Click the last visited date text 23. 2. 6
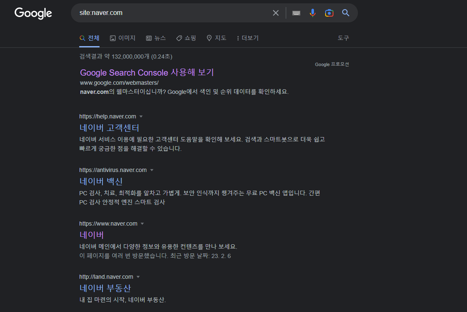The width and height of the screenshot is (467, 312). tap(221, 256)
